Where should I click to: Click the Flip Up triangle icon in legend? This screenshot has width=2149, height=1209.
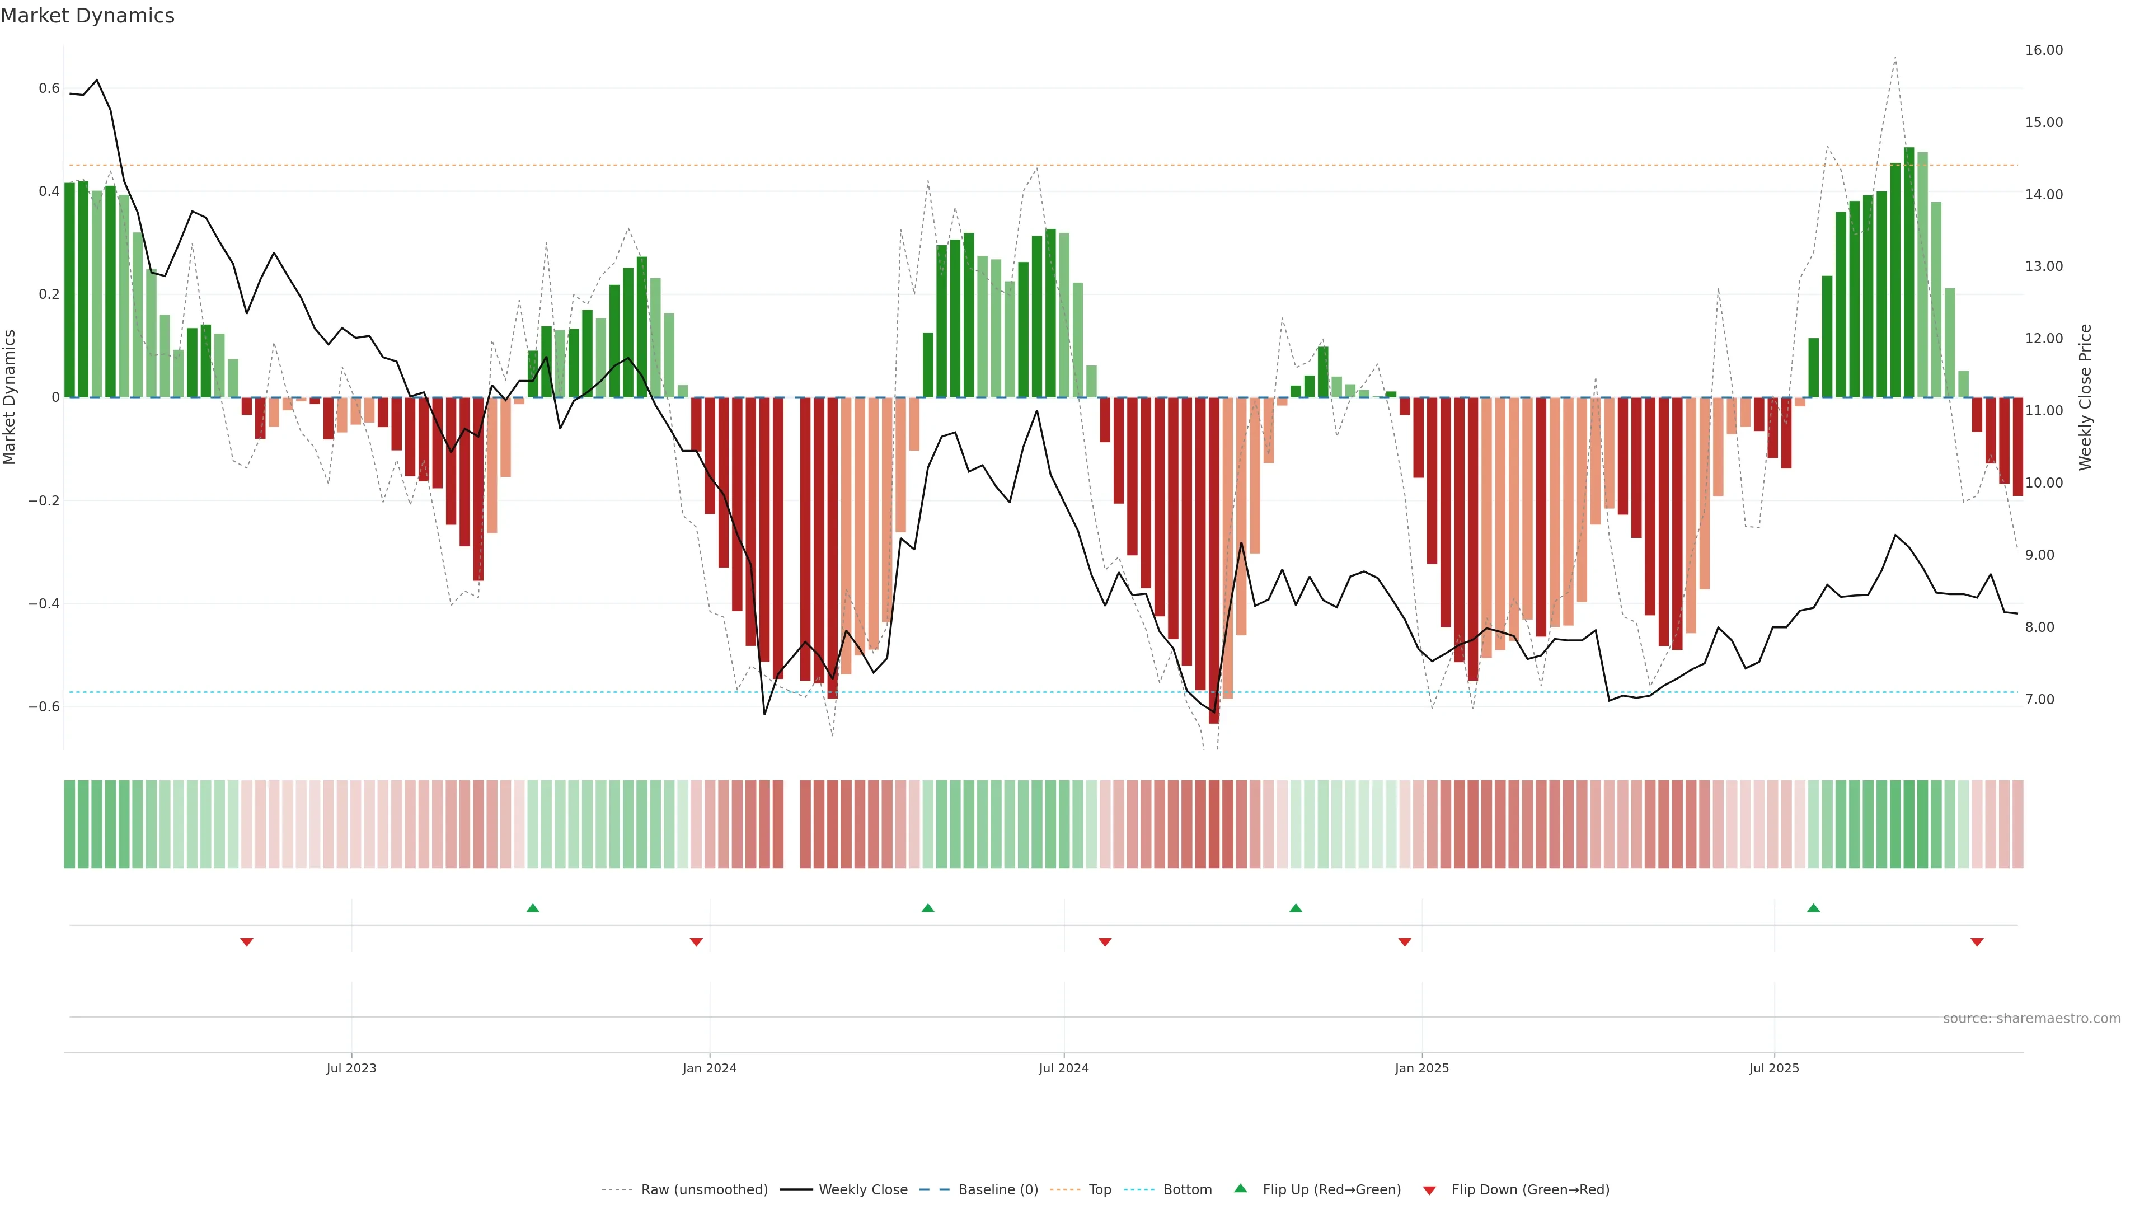point(1241,1188)
